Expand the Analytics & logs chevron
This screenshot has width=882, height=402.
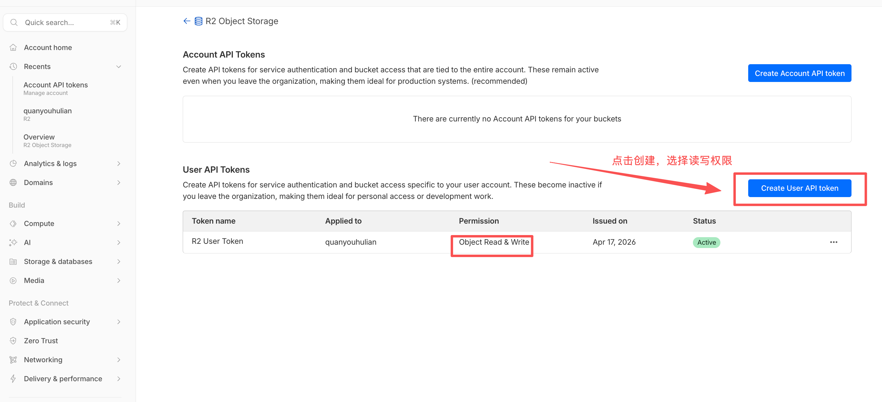(x=118, y=164)
